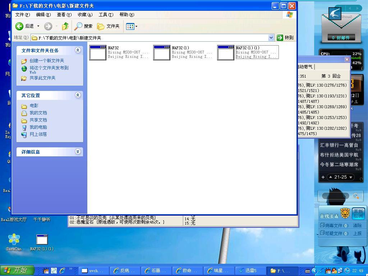Expand the address bar dropdown arrow

pos(271,38)
